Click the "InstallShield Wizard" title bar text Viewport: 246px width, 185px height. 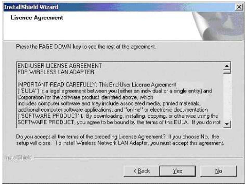pyautogui.click(x=31, y=7)
